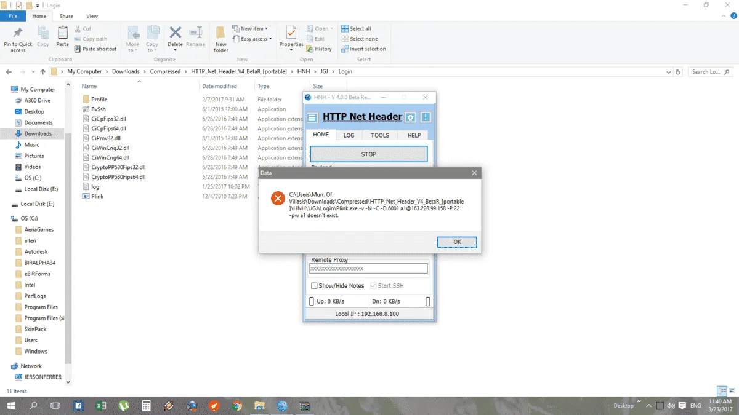Click the Cut command

pyautogui.click(x=83, y=29)
